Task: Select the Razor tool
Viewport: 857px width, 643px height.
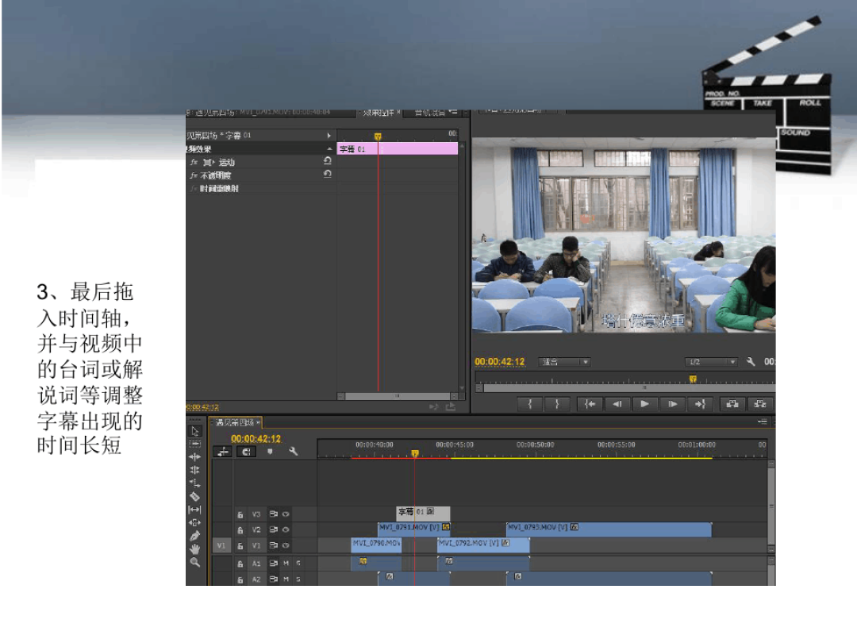Action: click(x=194, y=496)
